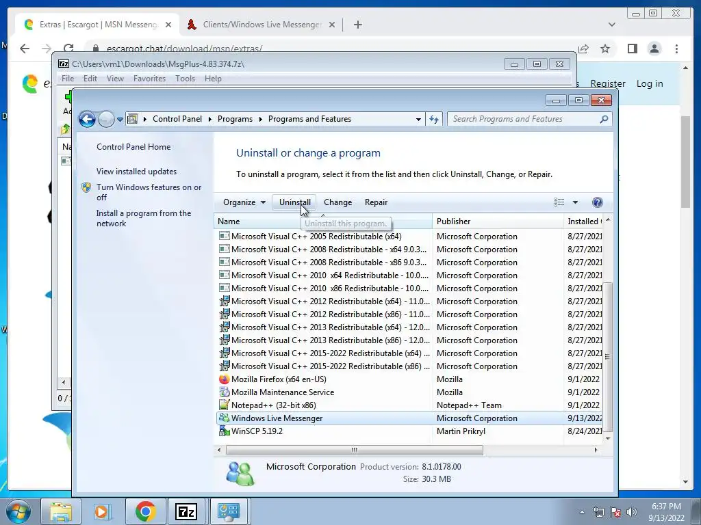Select the Notepad++ Team publisher cell

click(469, 405)
